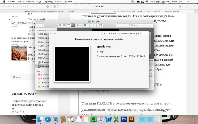198x124 pixels.
Task: Open the Переход menu
Action: (x=48, y=2)
